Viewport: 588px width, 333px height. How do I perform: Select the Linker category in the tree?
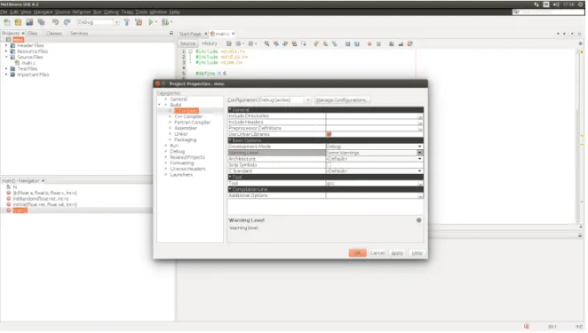[x=180, y=134]
